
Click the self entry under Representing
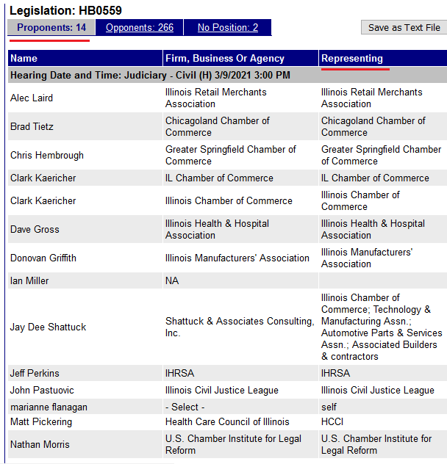(x=329, y=407)
